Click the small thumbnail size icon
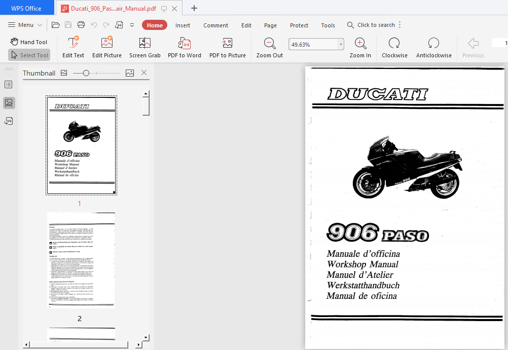The height and width of the screenshot is (350, 508). (64, 73)
